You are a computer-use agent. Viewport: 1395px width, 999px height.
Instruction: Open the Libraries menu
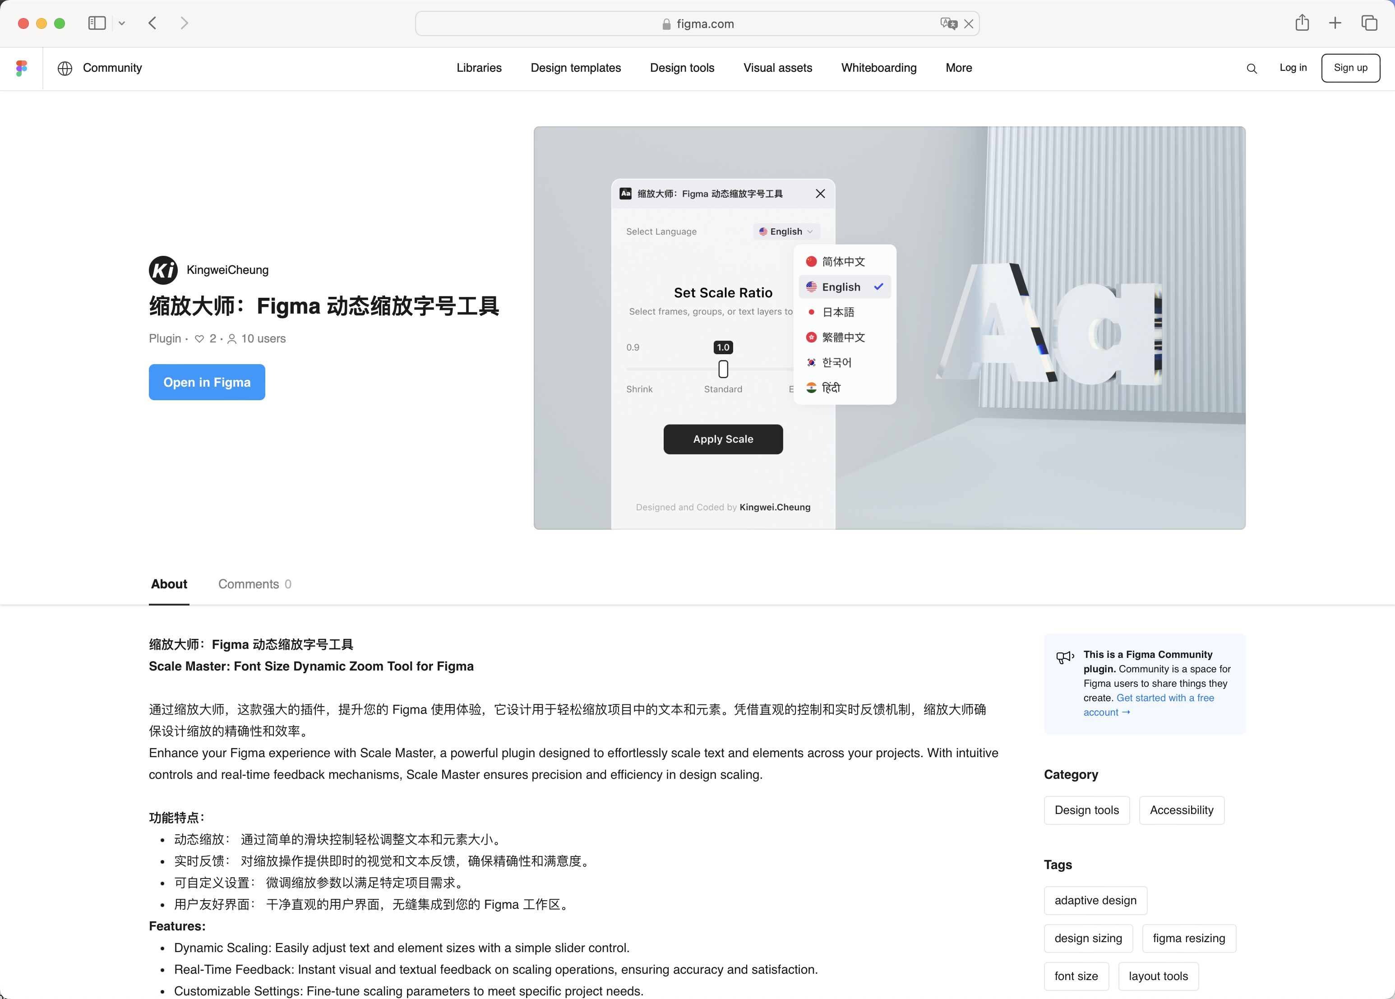pos(479,68)
